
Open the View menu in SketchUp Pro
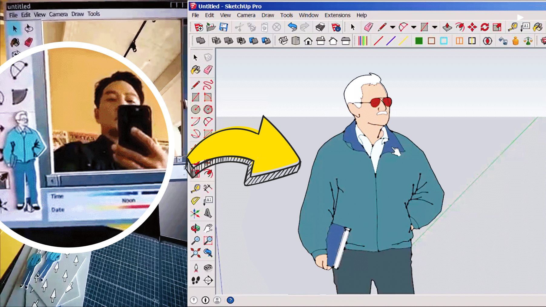point(225,15)
